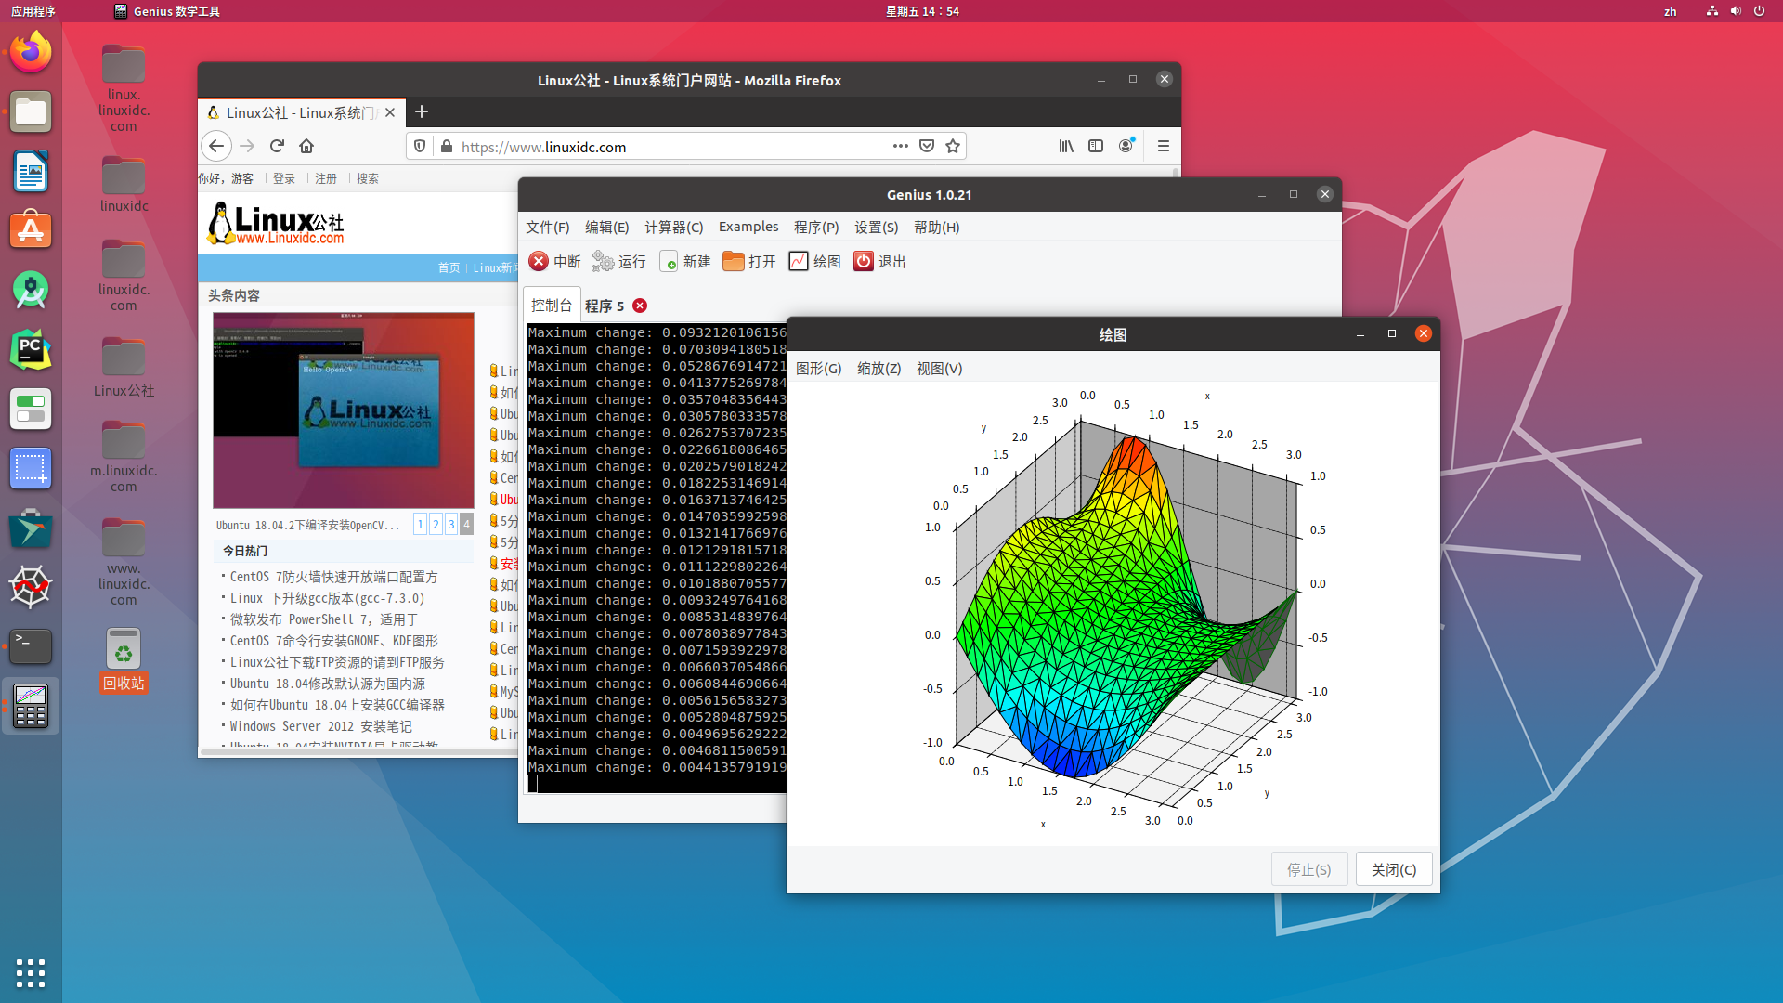This screenshot has height=1003, width=1783.
Task: Click the Firefox home icon
Action: tap(306, 146)
